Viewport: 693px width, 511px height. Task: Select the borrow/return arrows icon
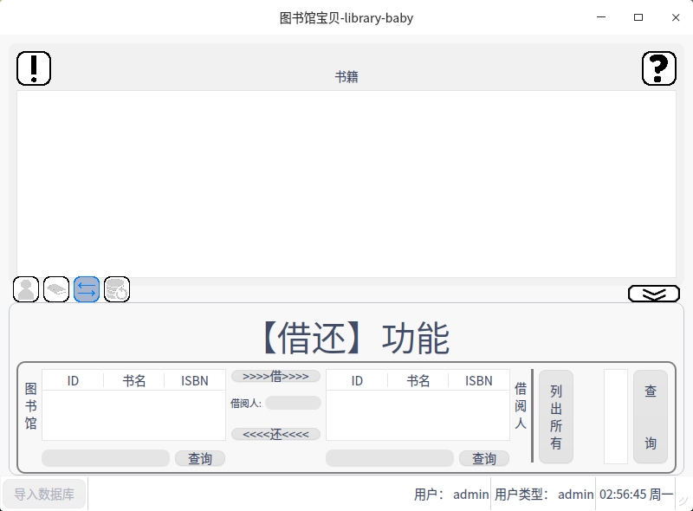(x=87, y=289)
